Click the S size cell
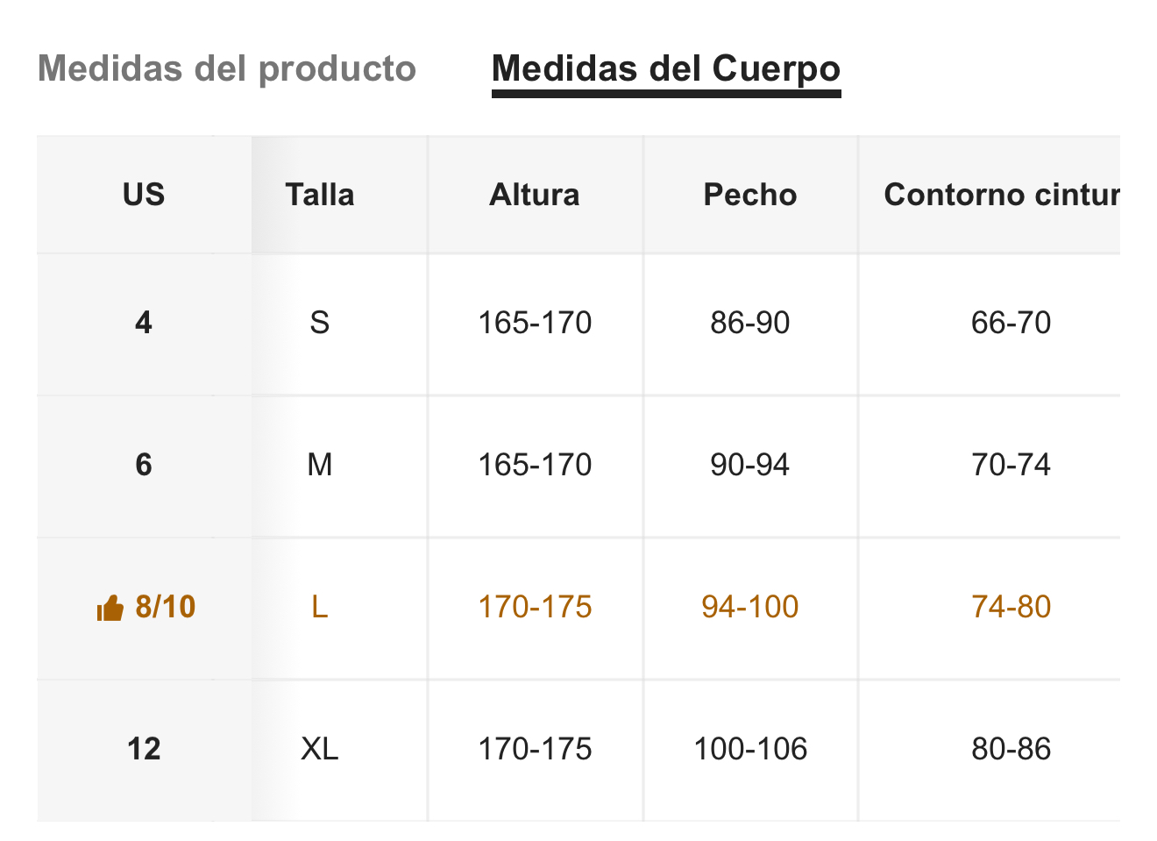The image size is (1157, 841). (x=320, y=323)
